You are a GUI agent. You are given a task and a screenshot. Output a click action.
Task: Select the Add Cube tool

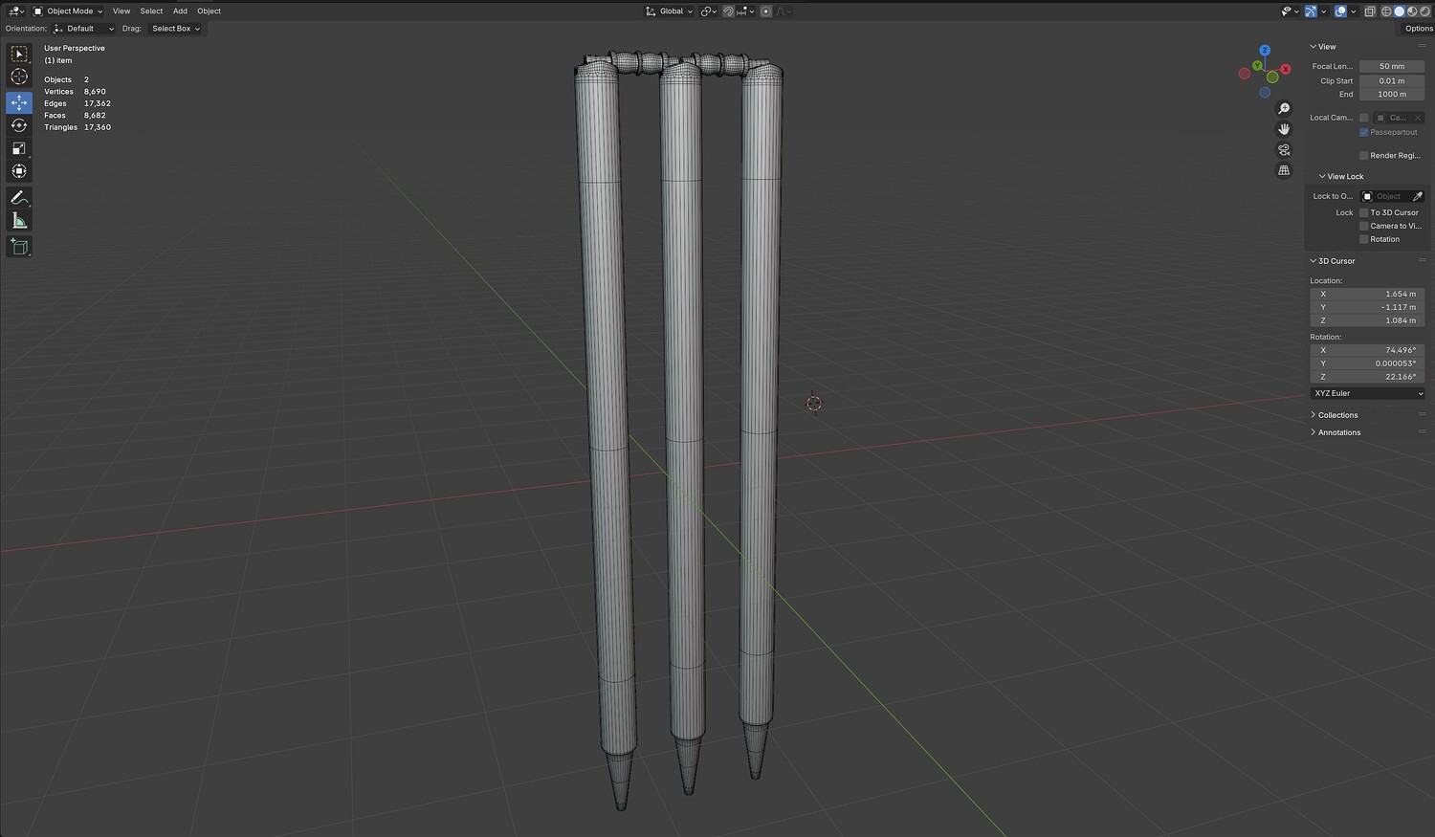[19, 247]
